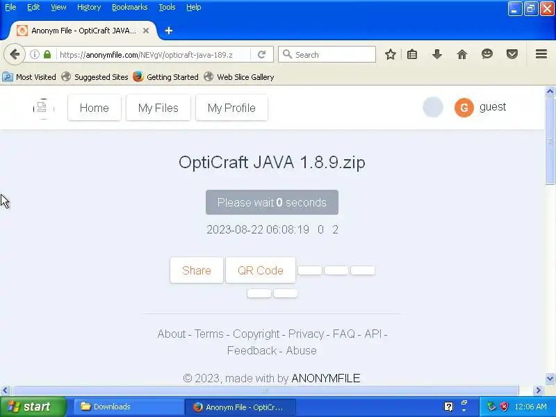The width and height of the screenshot is (556, 417).
Task: Open Suggested Sites bookmark
Action: point(95,77)
